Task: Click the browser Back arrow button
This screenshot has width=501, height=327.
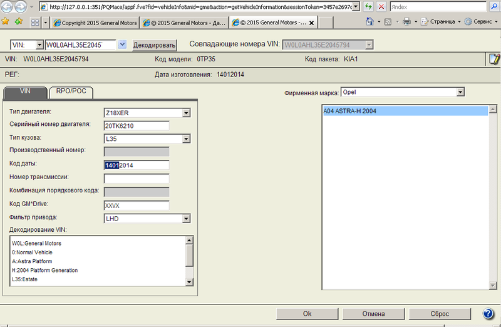Action: pos(8,7)
